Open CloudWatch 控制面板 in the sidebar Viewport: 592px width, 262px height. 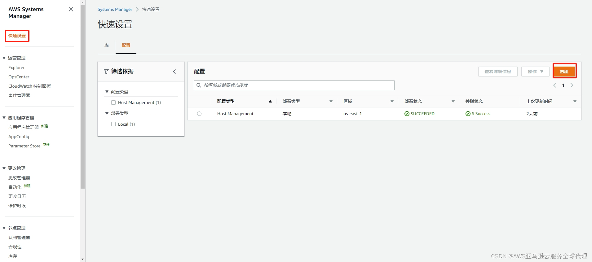(29, 86)
